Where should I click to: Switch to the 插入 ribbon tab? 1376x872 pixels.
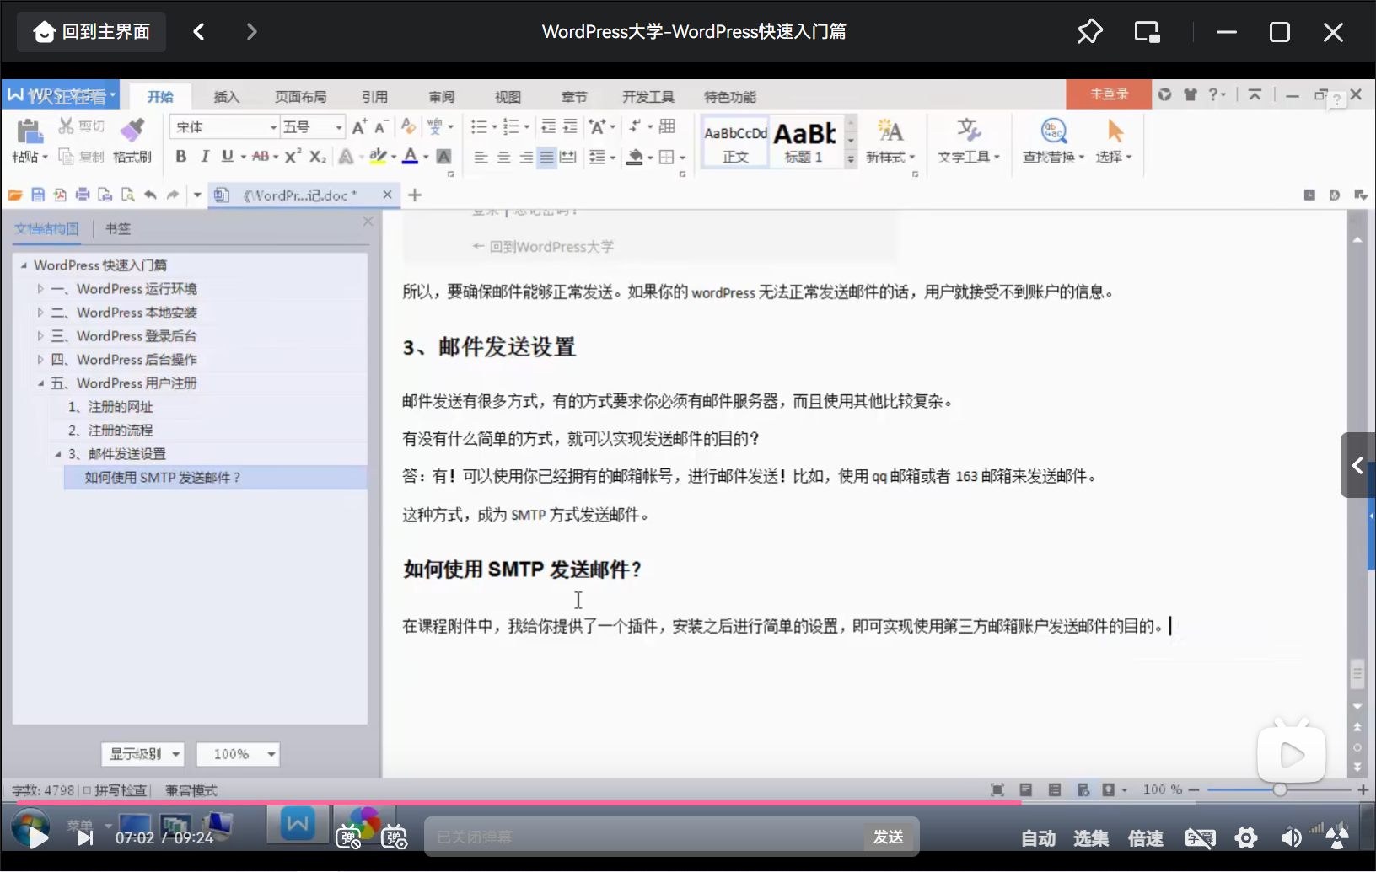coord(226,97)
